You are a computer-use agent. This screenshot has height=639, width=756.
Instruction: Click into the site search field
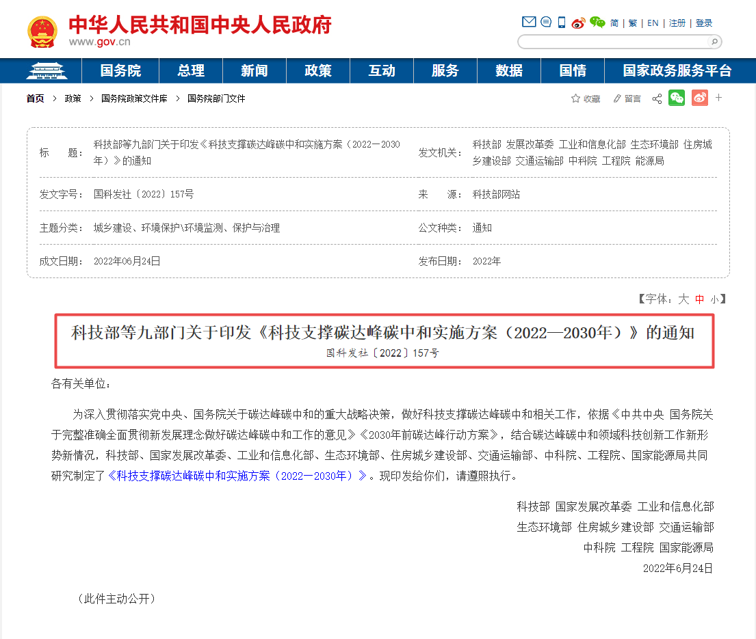(612, 42)
